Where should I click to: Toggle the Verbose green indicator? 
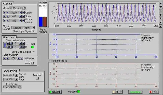pyautogui.click(x=79, y=92)
